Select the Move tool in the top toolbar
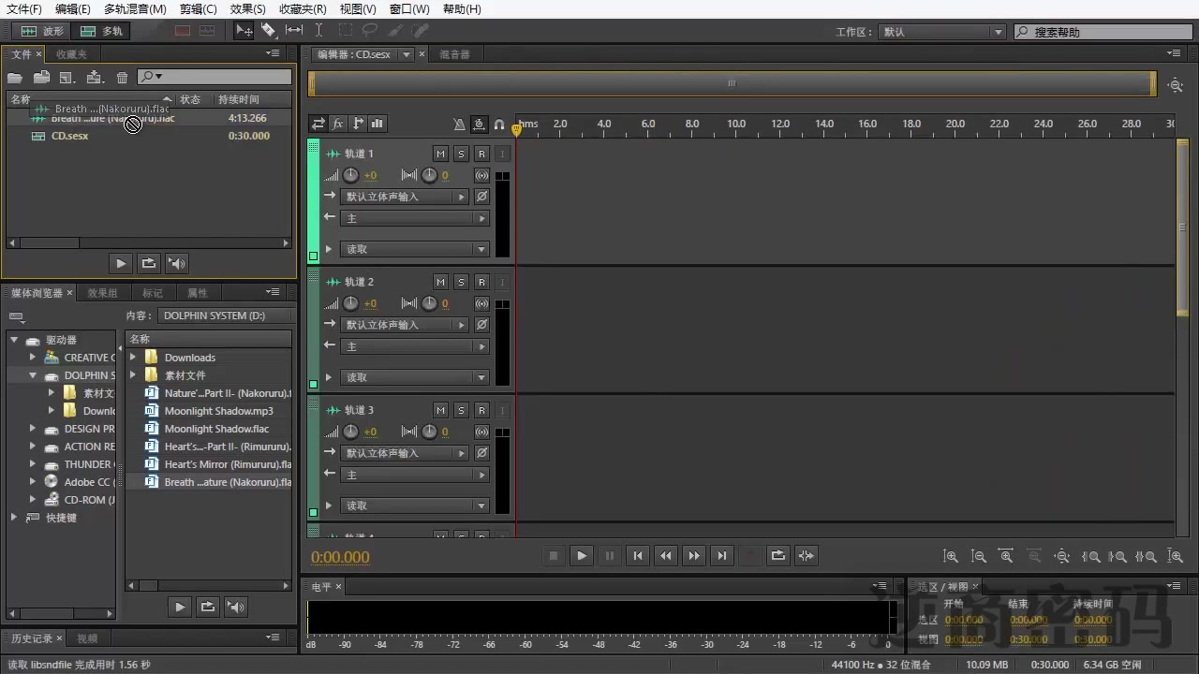The height and width of the screenshot is (674, 1199). point(244,31)
